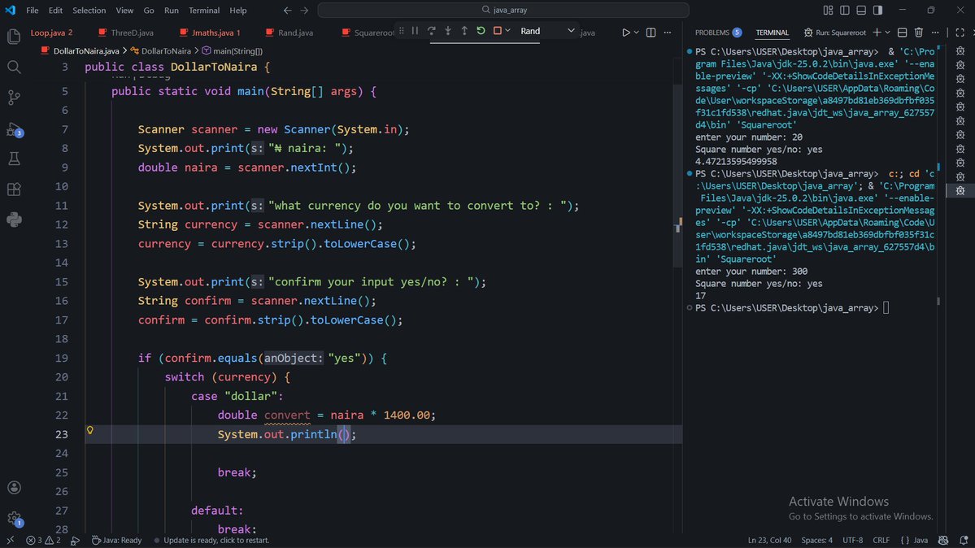
Task: Expand the dropdown arrow beside Stop button
Action: click(x=508, y=31)
